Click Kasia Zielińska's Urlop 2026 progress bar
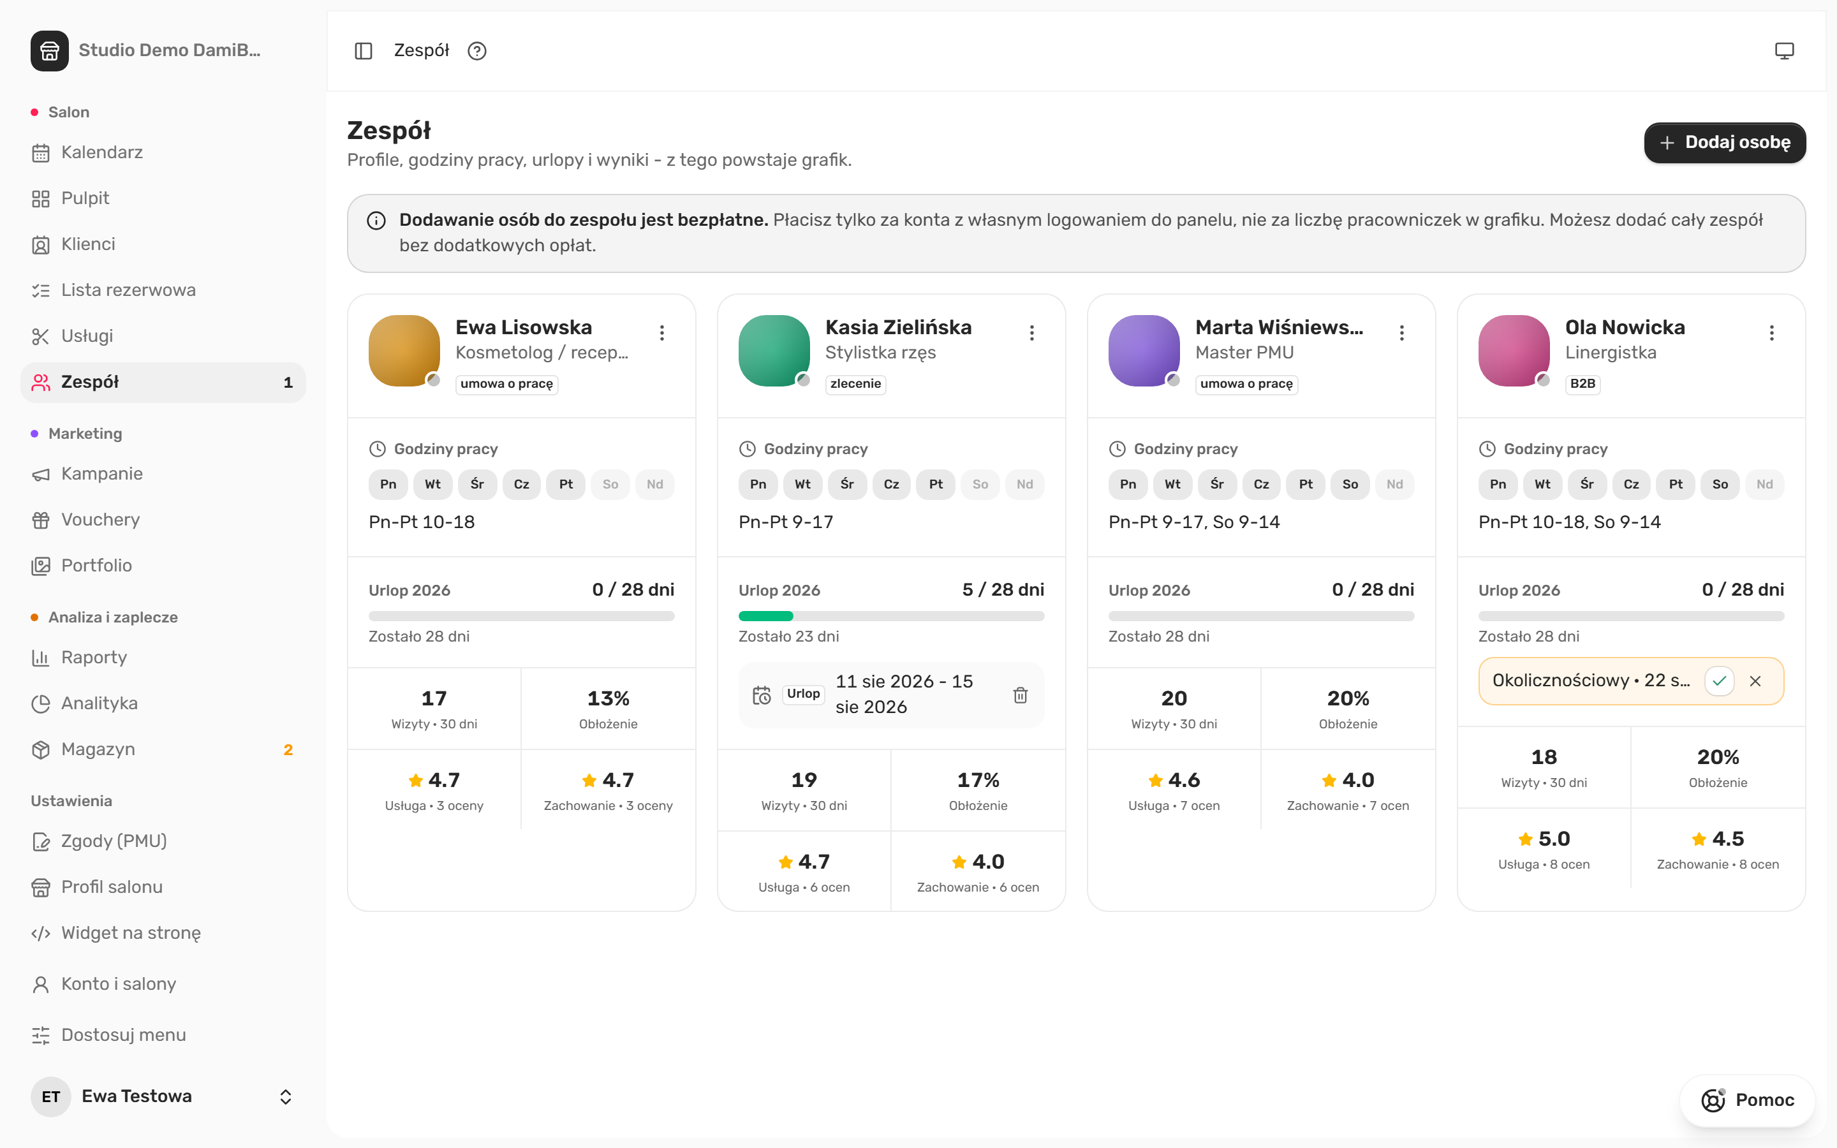The image size is (1837, 1148). coord(891,615)
